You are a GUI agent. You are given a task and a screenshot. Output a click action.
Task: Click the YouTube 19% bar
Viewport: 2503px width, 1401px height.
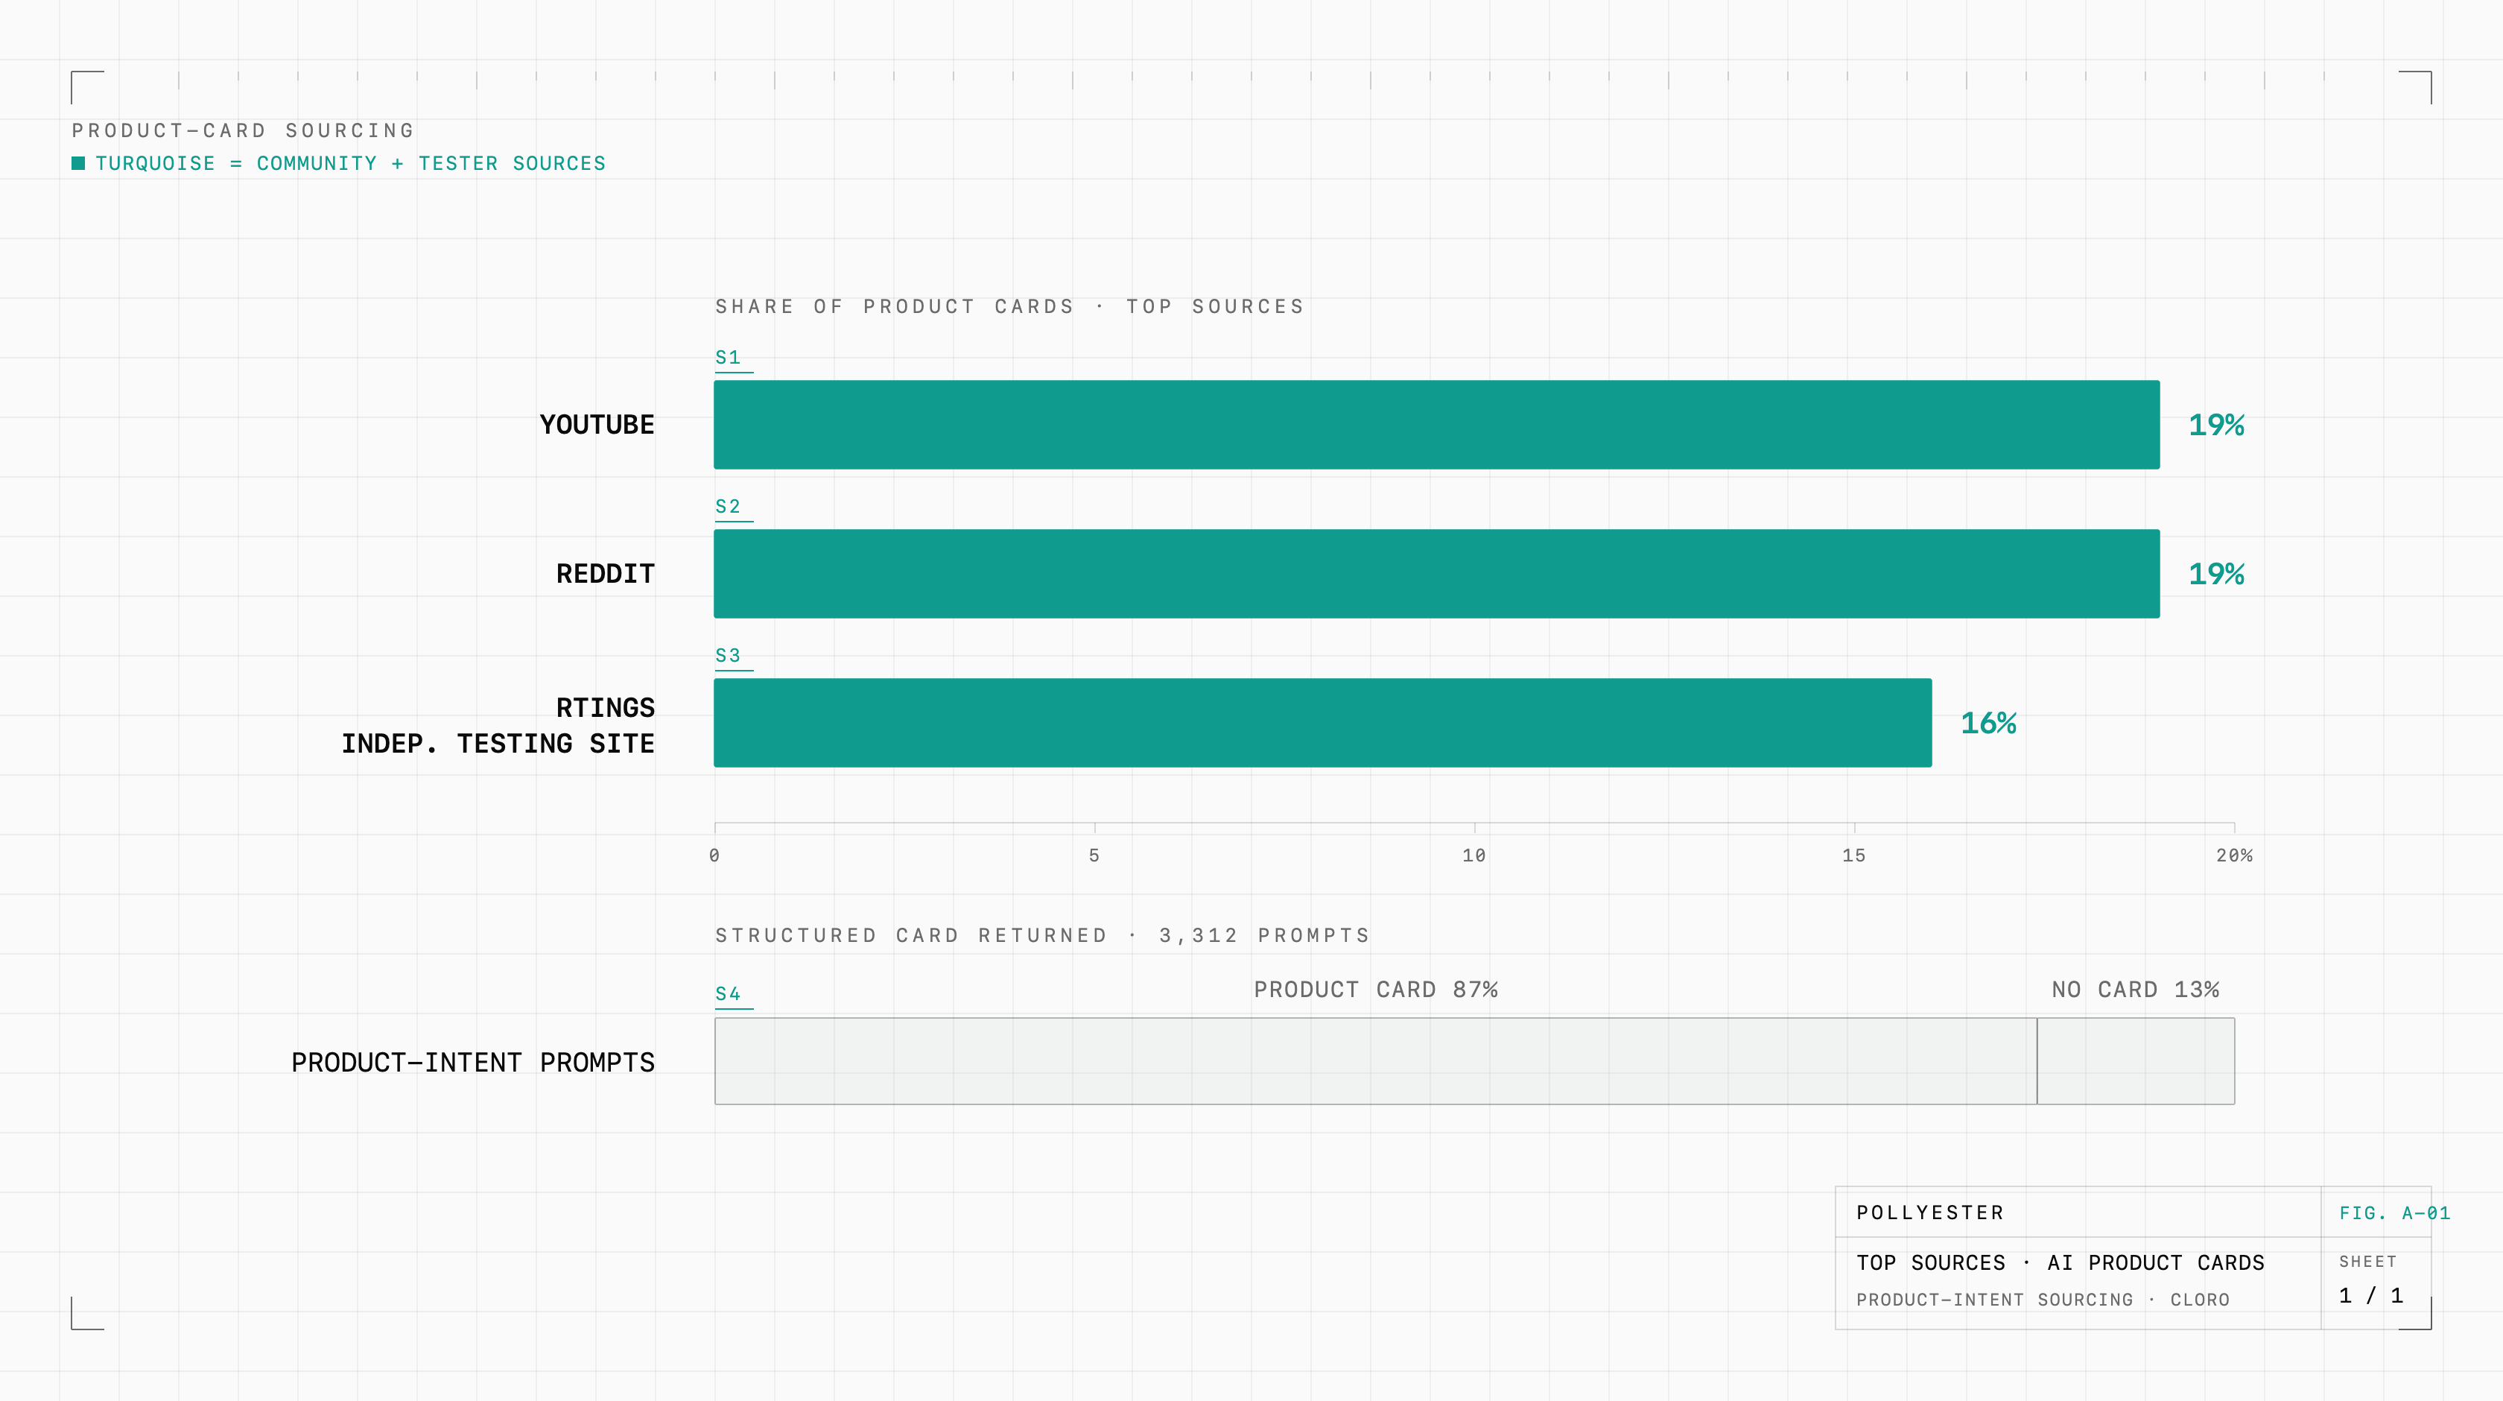[x=1436, y=425]
